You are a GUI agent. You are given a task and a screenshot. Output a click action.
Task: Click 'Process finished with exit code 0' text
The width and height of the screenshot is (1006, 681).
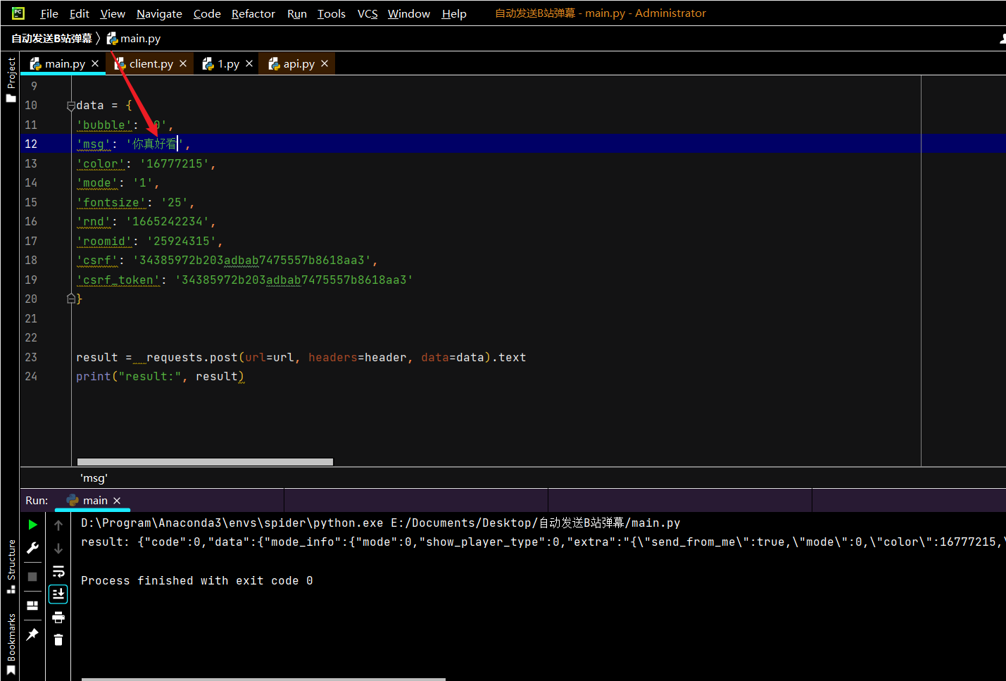click(x=196, y=581)
